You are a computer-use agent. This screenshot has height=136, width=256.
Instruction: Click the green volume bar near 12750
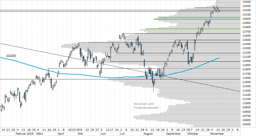[x=193, y=29]
